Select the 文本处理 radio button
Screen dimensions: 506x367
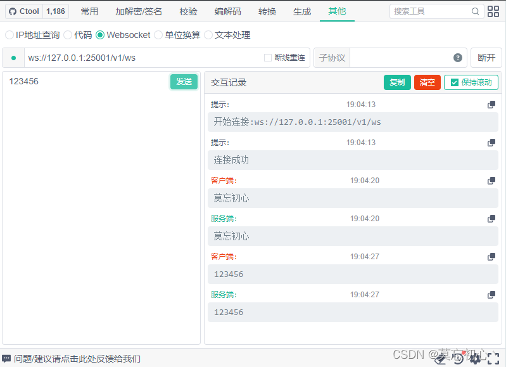click(208, 35)
